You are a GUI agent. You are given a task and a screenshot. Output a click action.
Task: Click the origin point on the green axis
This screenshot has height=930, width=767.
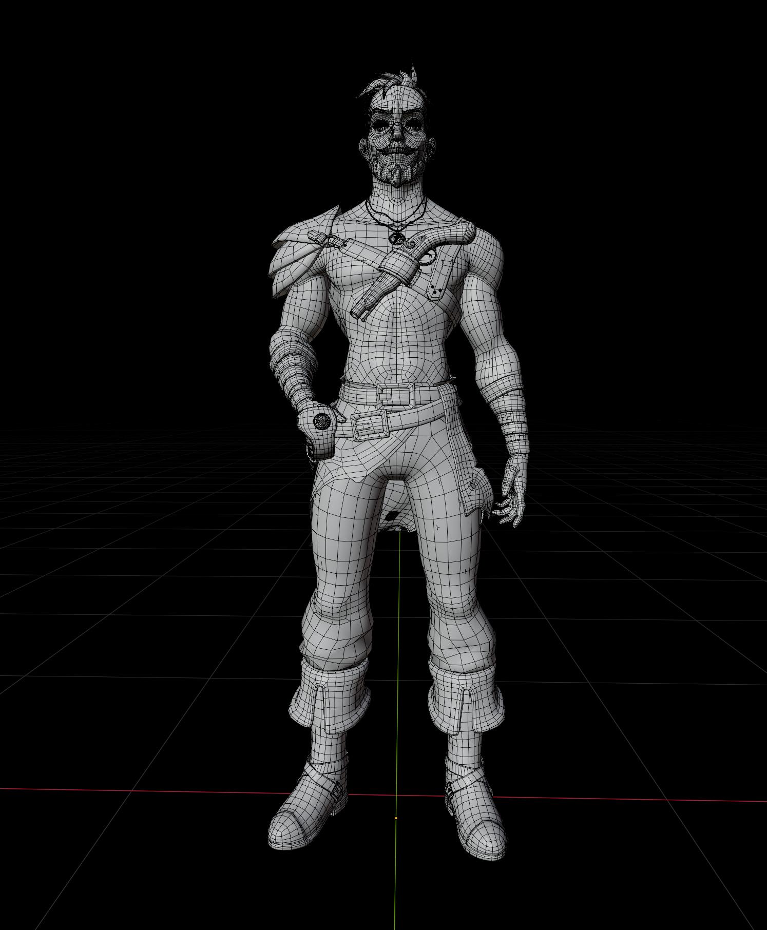point(396,818)
